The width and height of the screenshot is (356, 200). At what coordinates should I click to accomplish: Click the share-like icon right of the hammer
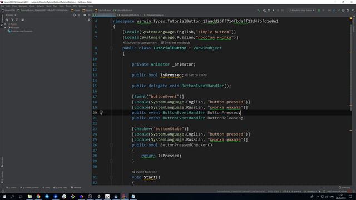coord(264,11)
